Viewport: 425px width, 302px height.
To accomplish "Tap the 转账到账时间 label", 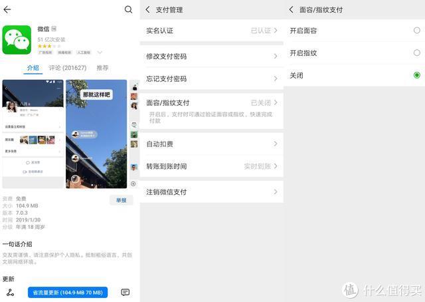I will 167,166.
